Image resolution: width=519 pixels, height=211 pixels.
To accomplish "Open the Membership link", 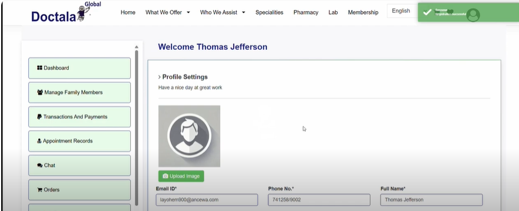I will pyautogui.click(x=363, y=12).
